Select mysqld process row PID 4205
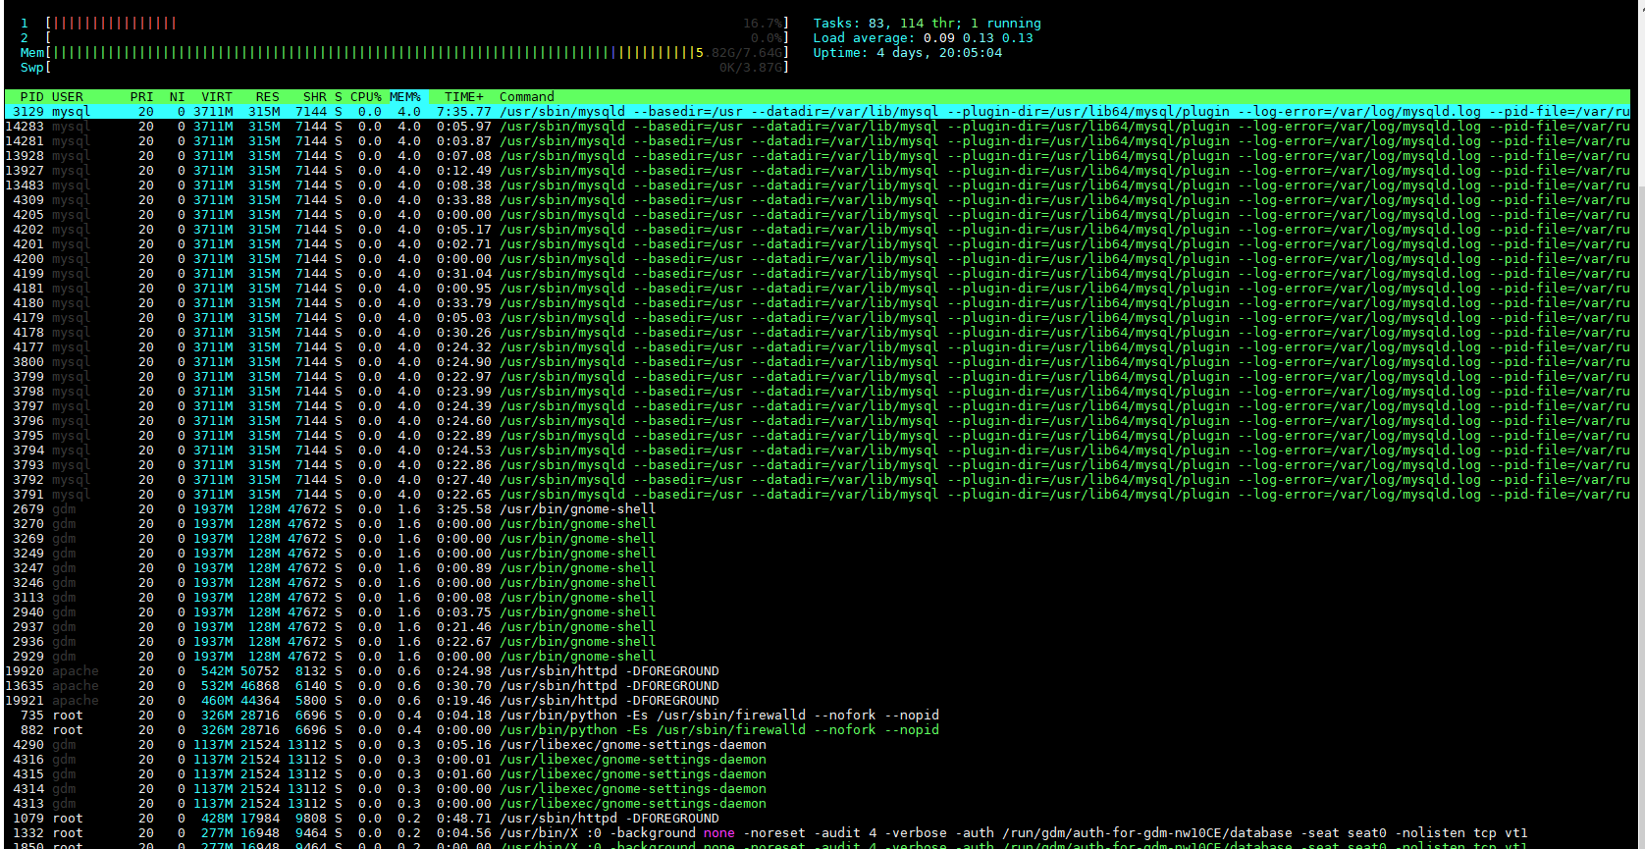The width and height of the screenshot is (1645, 849). 818,215
